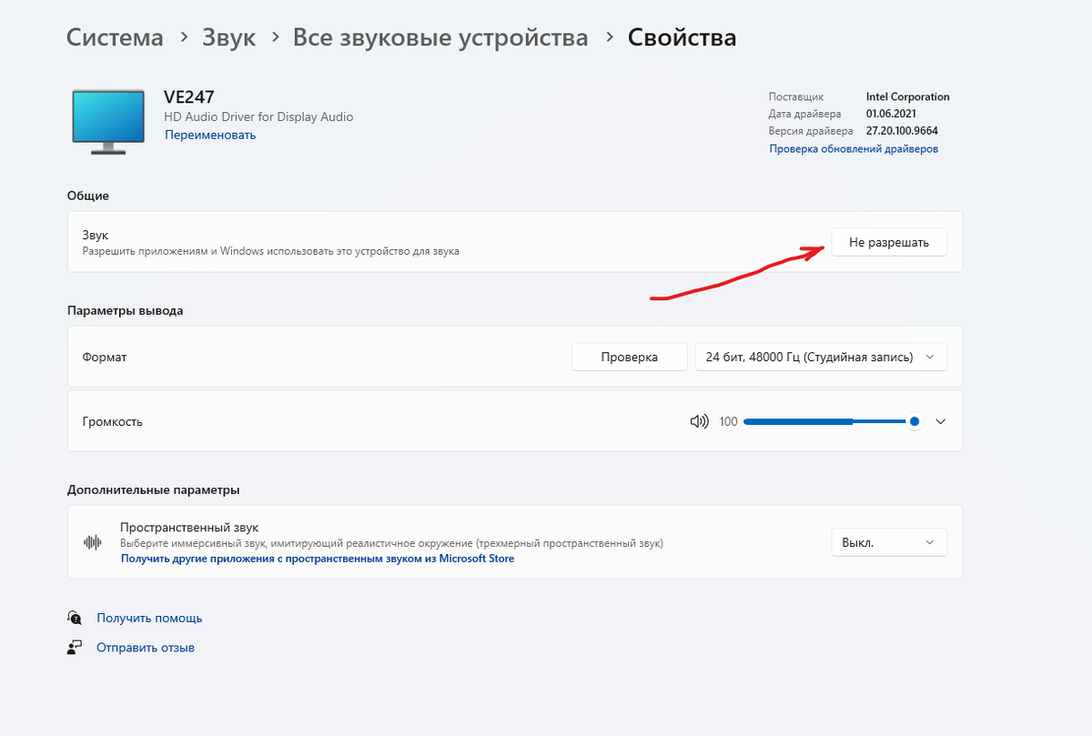Select the Свойства breadcrumb label
The width and height of the screenshot is (1092, 736).
682,37
